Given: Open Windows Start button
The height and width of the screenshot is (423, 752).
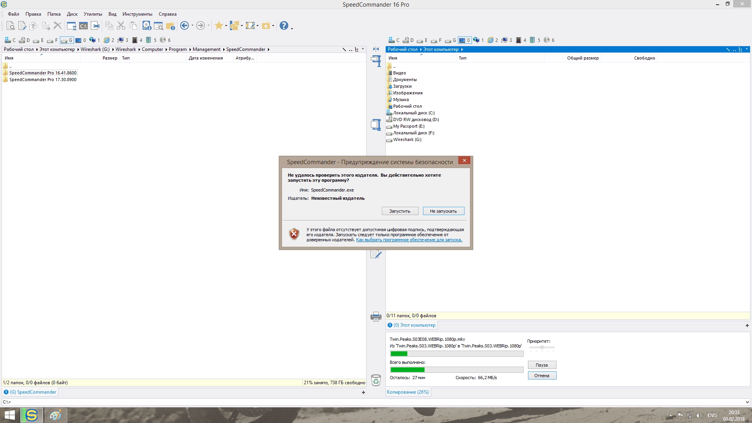Looking at the screenshot, I should (x=10, y=415).
